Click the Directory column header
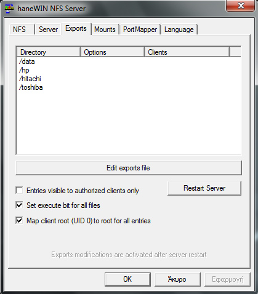Screen dimensions: 258x294 pos(48,52)
